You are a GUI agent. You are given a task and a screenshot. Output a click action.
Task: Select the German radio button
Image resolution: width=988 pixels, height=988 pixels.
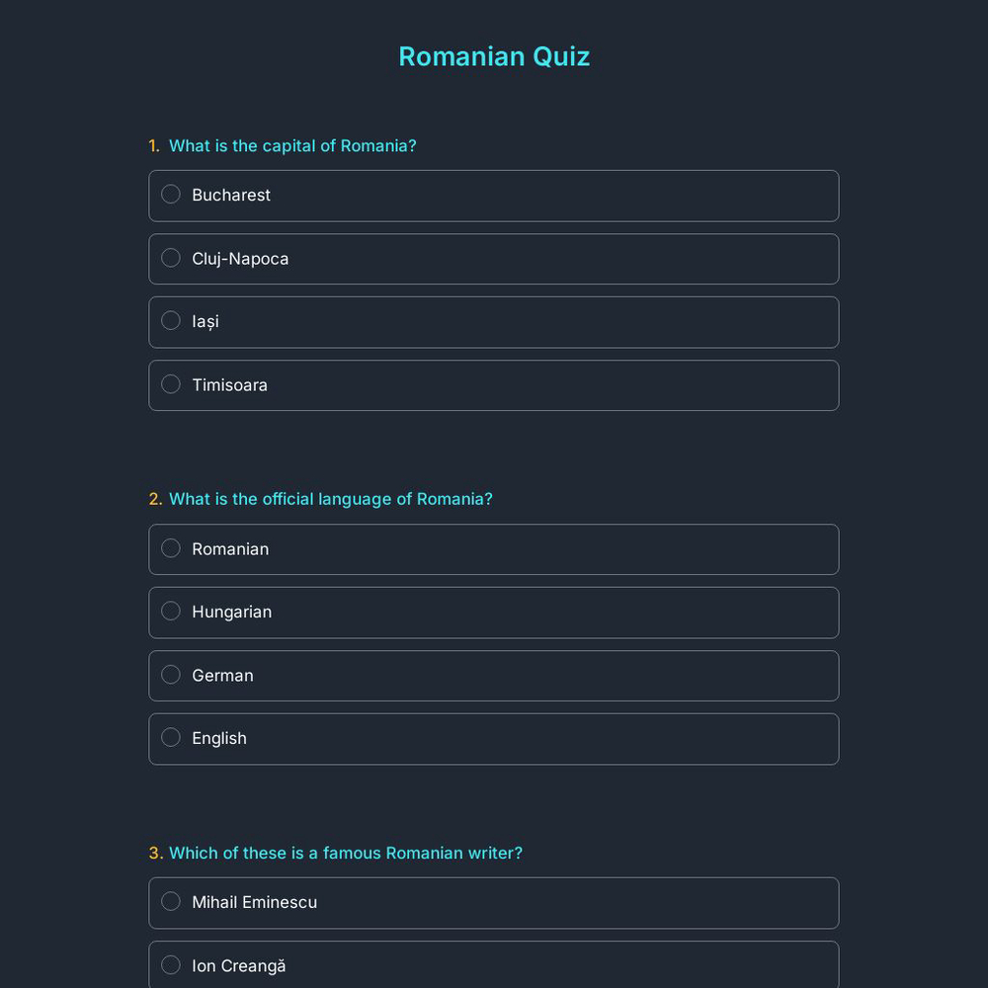point(170,674)
